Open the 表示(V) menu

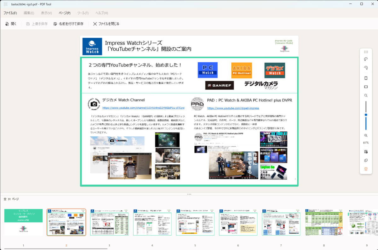[46, 13]
